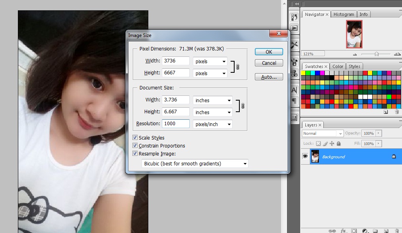The height and width of the screenshot is (233, 402).
Task: Click the Link layers icon
Action: (x=332, y=230)
